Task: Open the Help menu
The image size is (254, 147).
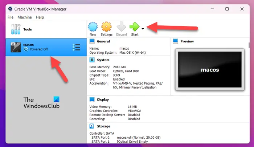Action: point(40,17)
